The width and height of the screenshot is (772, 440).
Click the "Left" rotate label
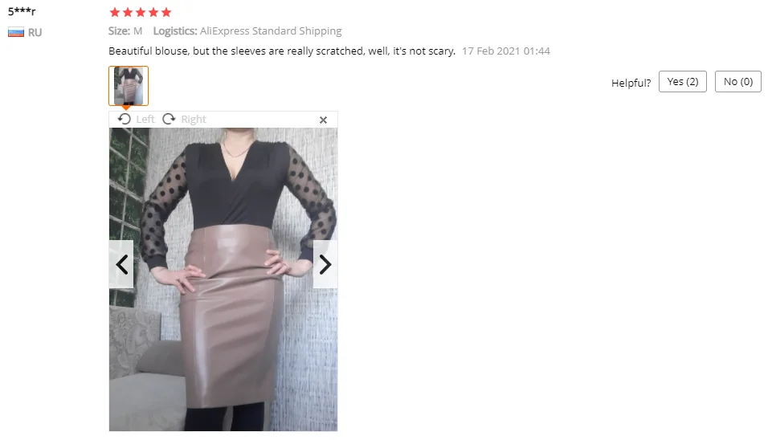coord(145,119)
